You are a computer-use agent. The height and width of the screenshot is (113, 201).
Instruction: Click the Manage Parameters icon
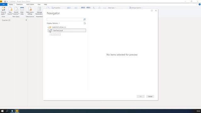click(x=39, y=9)
